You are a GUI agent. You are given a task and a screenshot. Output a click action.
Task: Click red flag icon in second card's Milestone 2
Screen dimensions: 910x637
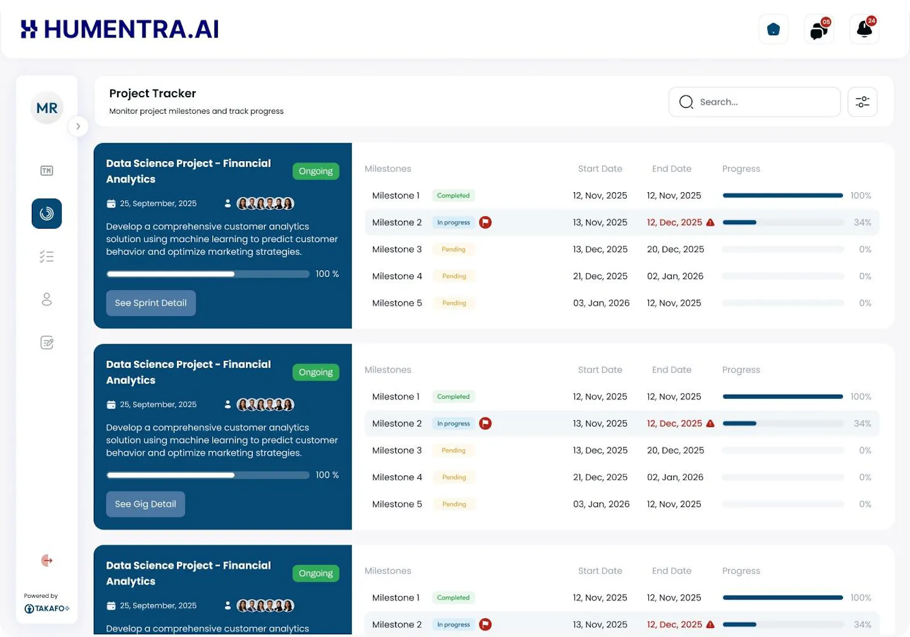(485, 423)
